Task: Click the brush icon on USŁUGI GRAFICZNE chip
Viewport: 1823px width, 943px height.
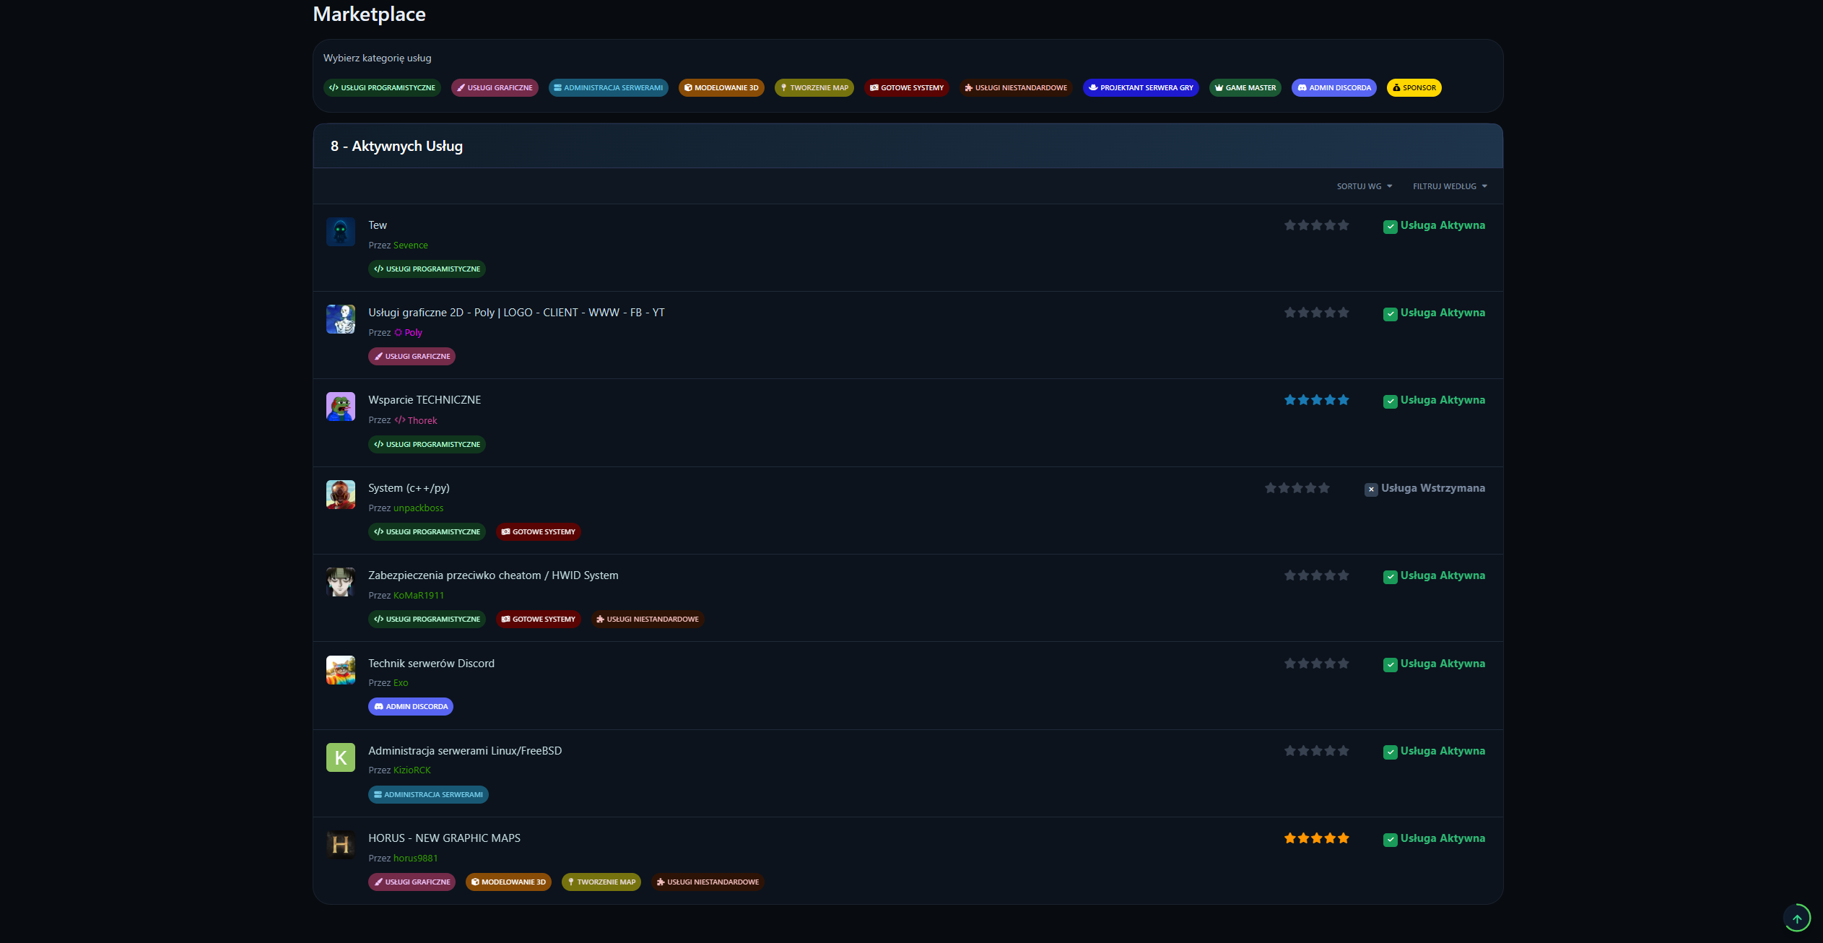Action: point(461,87)
